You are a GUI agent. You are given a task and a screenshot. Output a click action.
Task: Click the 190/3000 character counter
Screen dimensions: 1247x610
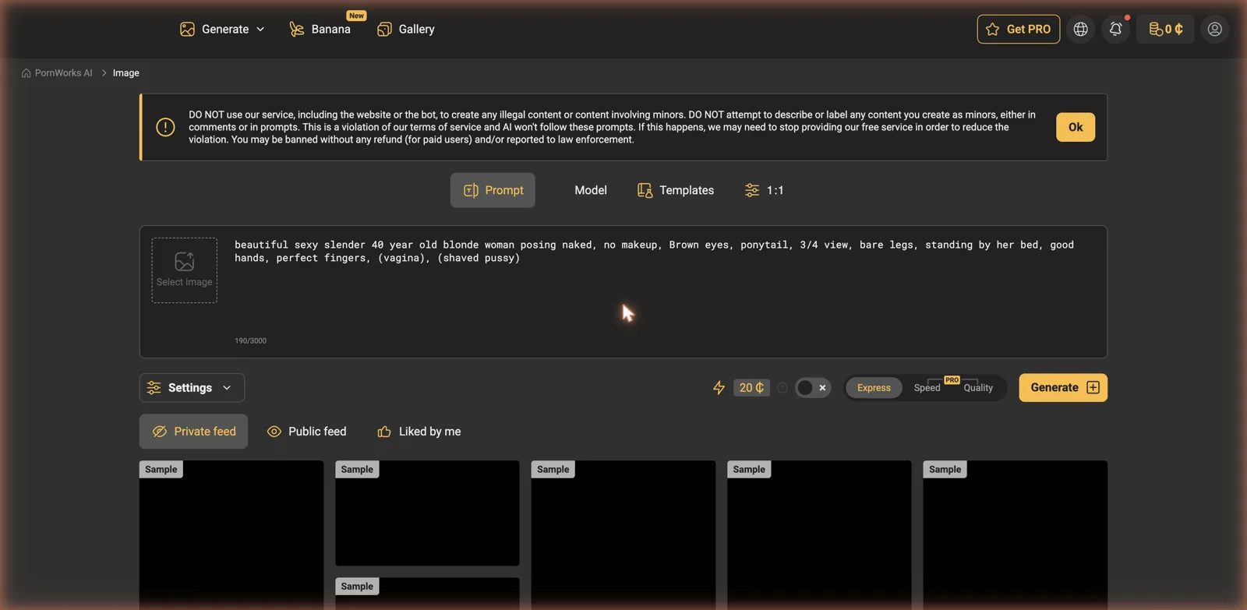tap(250, 340)
